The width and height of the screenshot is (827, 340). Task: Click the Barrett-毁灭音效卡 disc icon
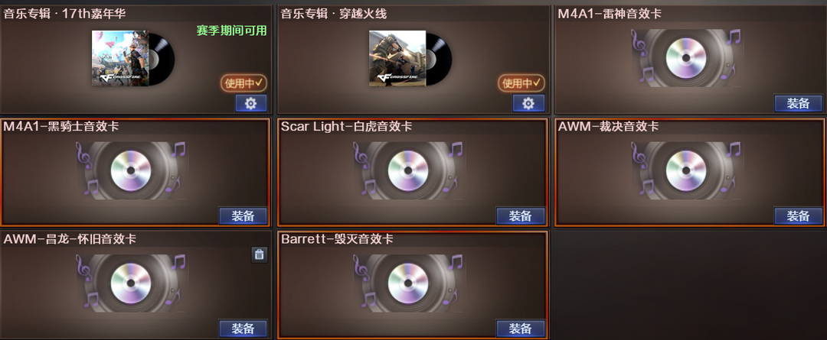pos(408,283)
